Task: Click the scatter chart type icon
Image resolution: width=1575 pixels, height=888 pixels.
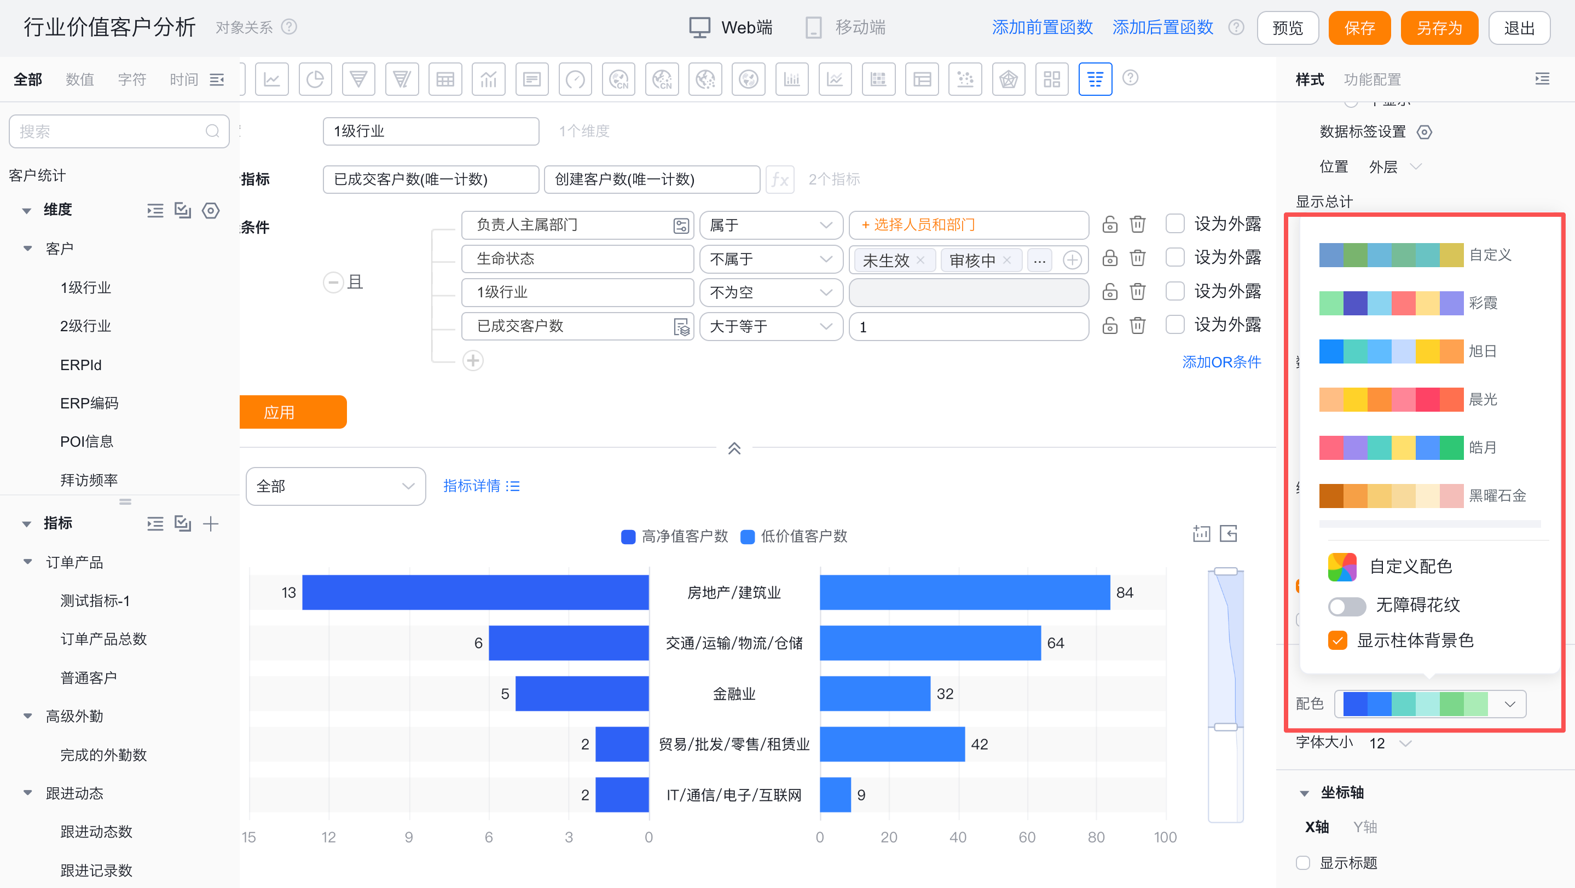Action: [965, 79]
